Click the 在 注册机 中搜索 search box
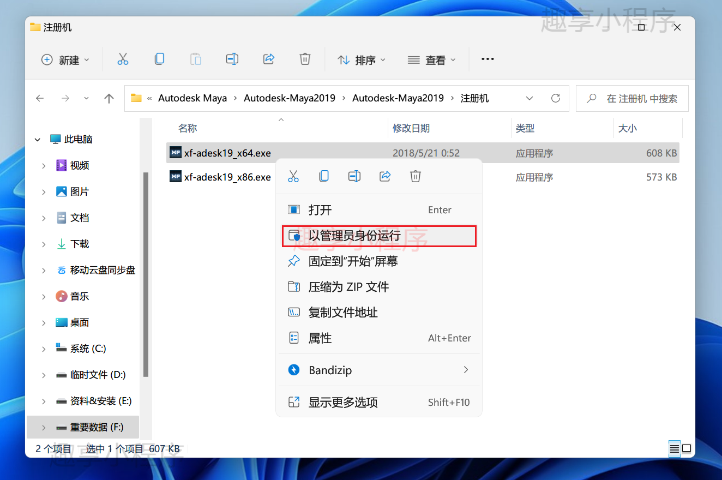The height and width of the screenshot is (480, 722). point(633,99)
